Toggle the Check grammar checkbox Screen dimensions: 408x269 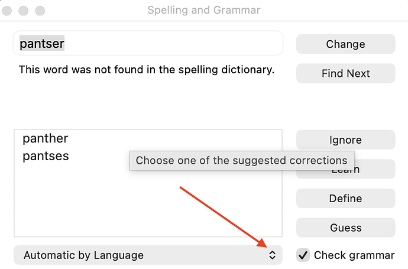point(303,255)
